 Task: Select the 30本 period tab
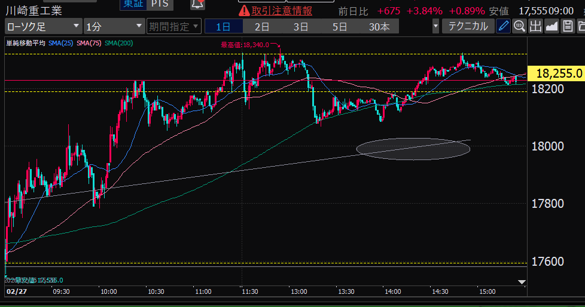click(x=379, y=26)
